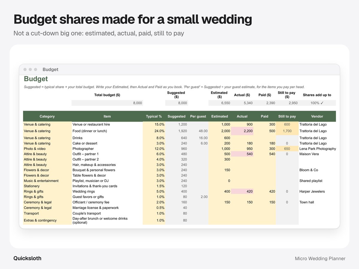The height and width of the screenshot is (269, 359).
Task: Click 'Playlist, musician or DJ' cell
Action: click(x=107, y=181)
